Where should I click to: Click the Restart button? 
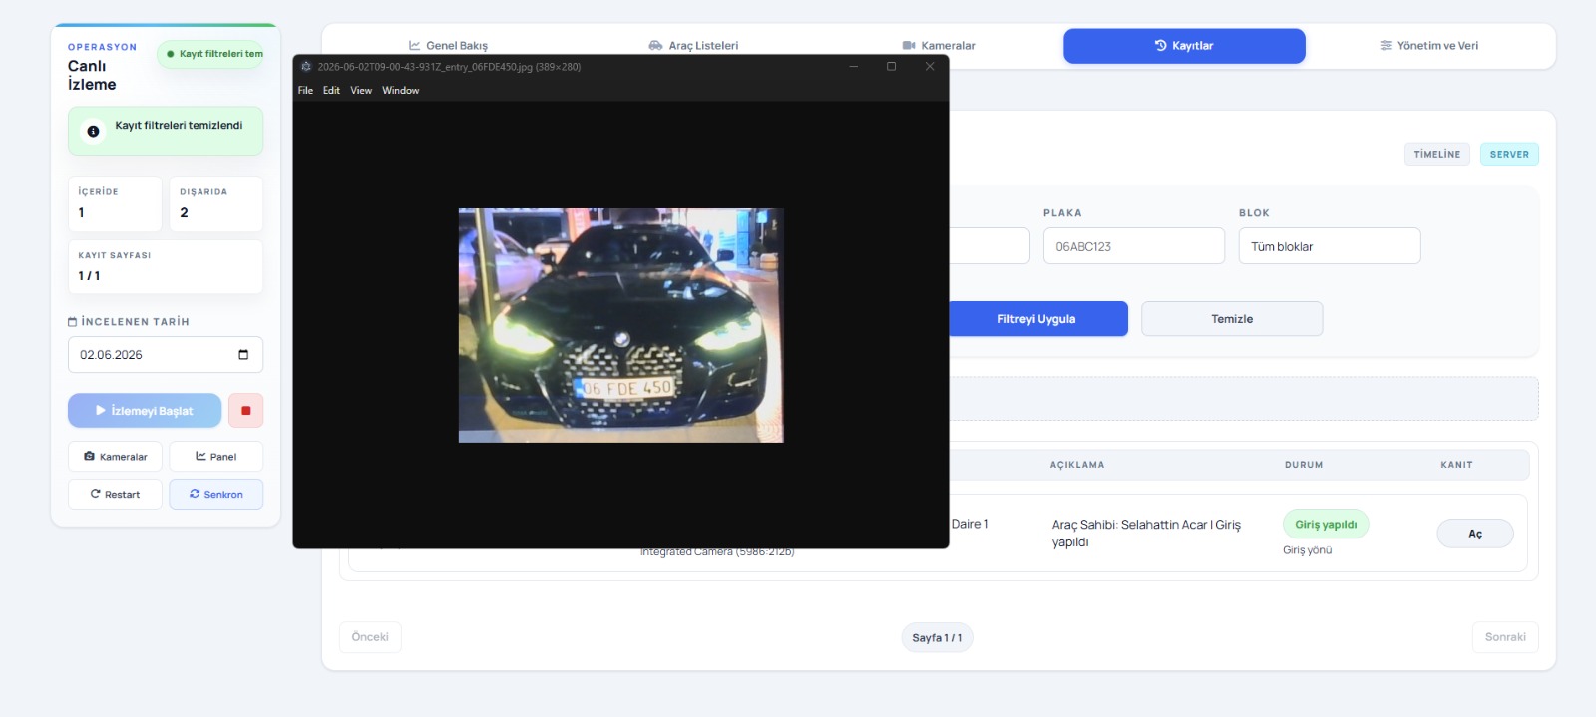pos(115,495)
